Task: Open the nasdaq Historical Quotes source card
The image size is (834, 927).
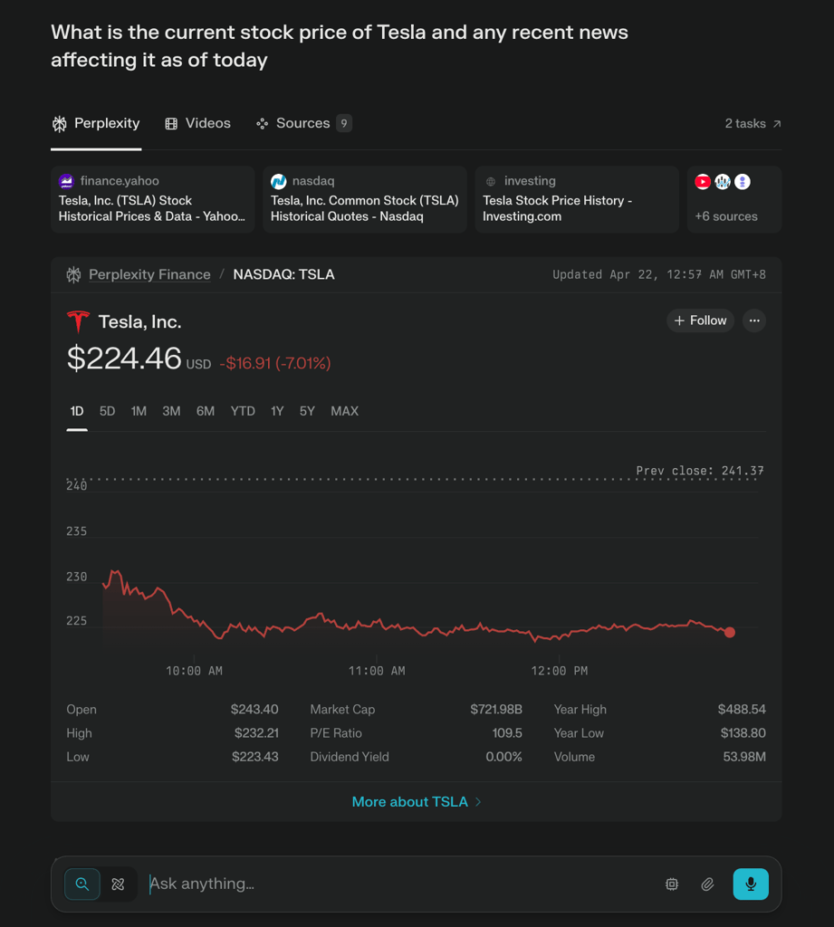Action: click(x=364, y=199)
